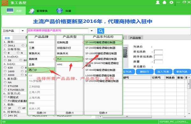Select In 1600 radio button
This screenshot has height=124, width=191.
coord(5,71)
